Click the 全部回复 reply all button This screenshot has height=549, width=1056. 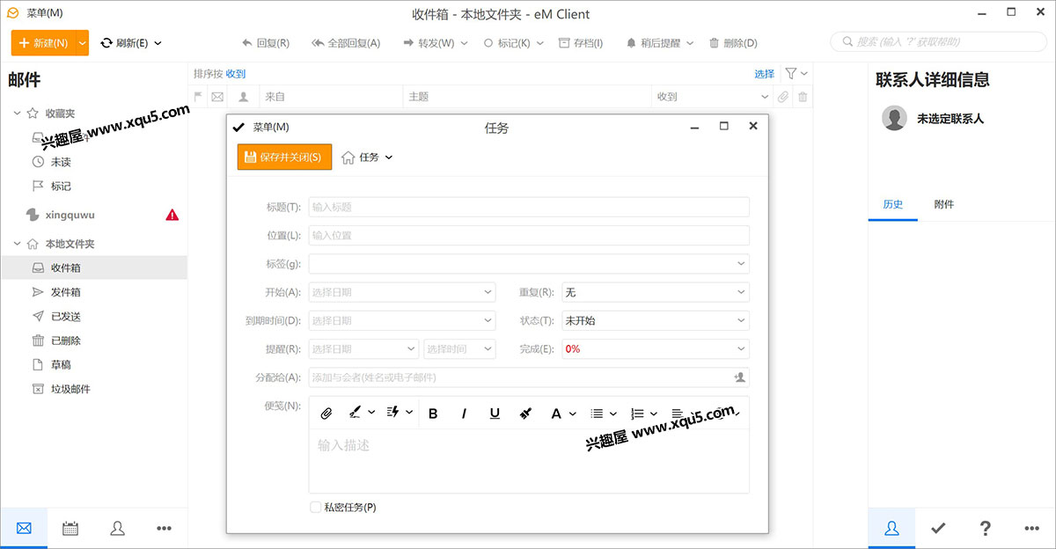[346, 43]
